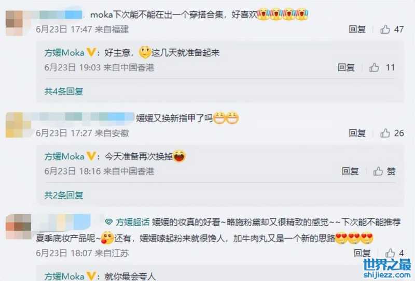Screen dimensions: 415x281
Task: Reply to the Jiangsu comment at 18:07
Action: tap(362, 253)
